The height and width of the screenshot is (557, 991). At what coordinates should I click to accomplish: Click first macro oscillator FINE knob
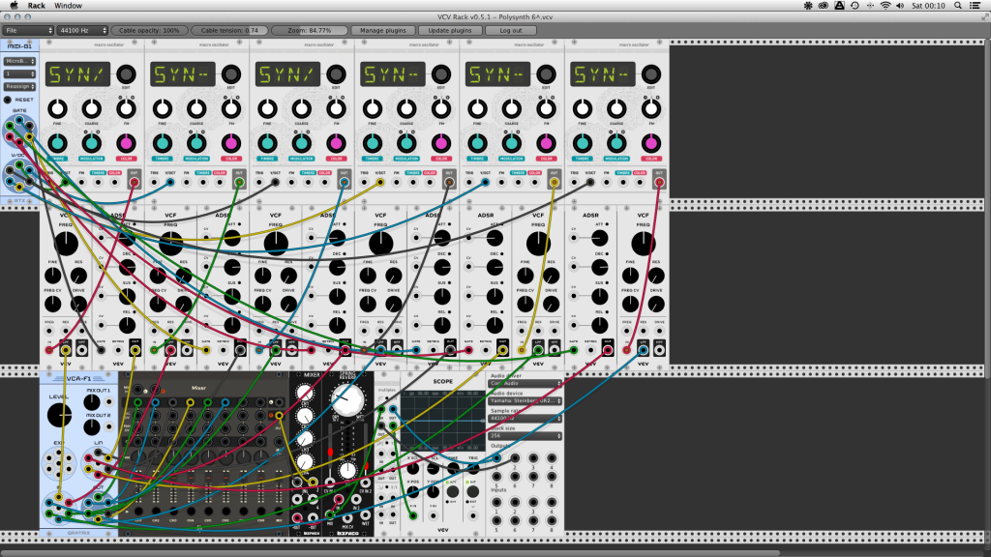(x=57, y=108)
